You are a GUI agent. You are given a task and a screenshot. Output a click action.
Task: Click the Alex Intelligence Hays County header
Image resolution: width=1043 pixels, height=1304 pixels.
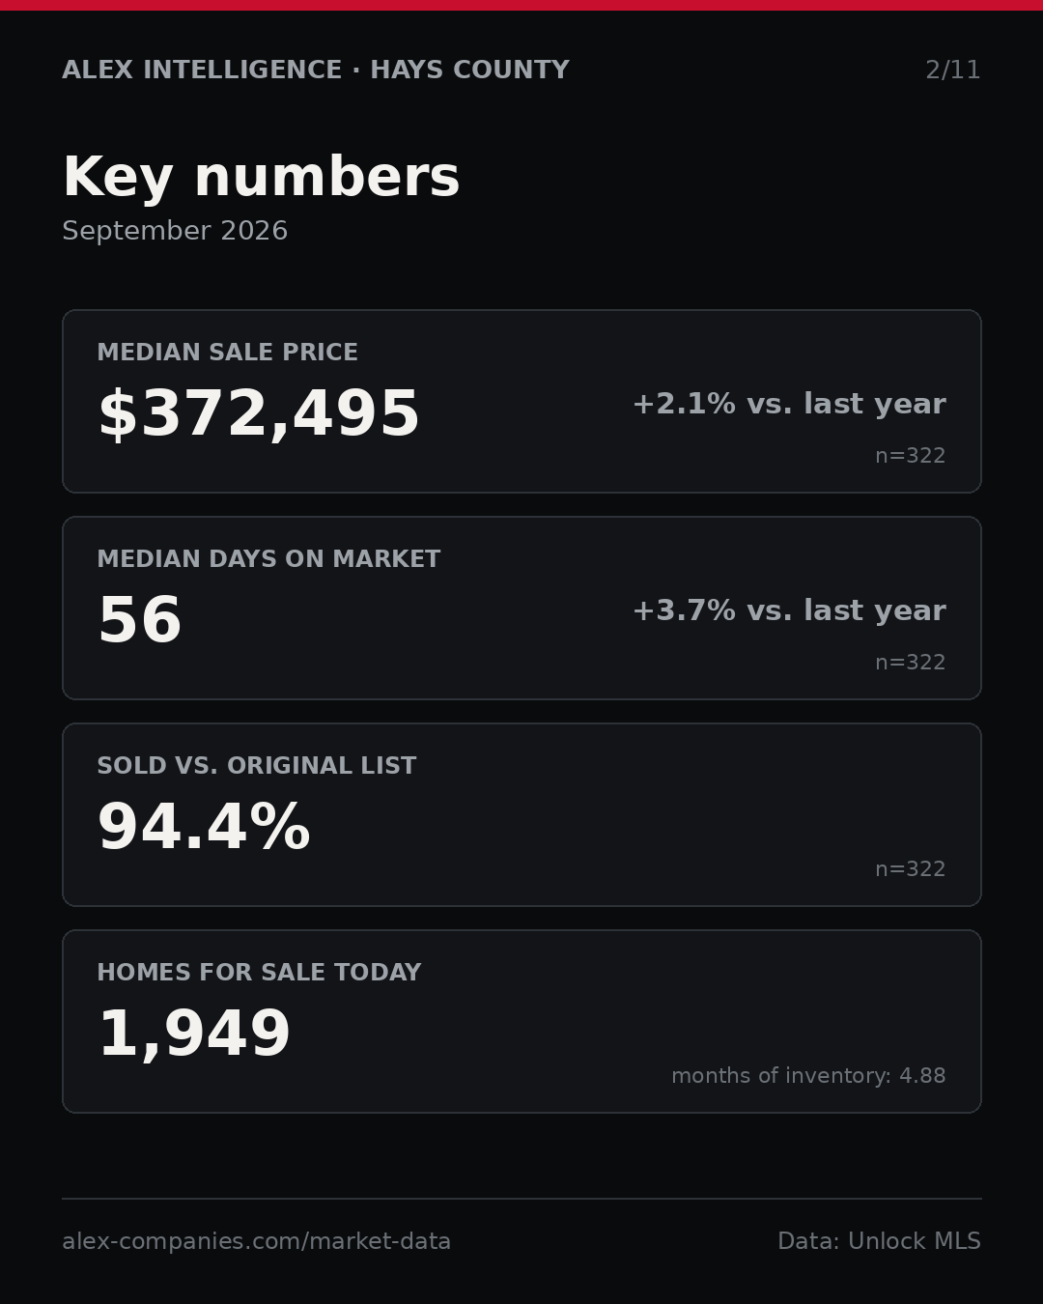coord(316,71)
